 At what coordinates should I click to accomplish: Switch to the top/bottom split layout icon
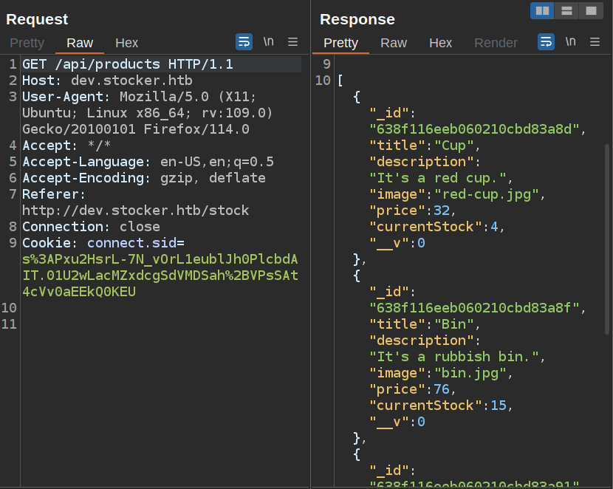point(566,10)
